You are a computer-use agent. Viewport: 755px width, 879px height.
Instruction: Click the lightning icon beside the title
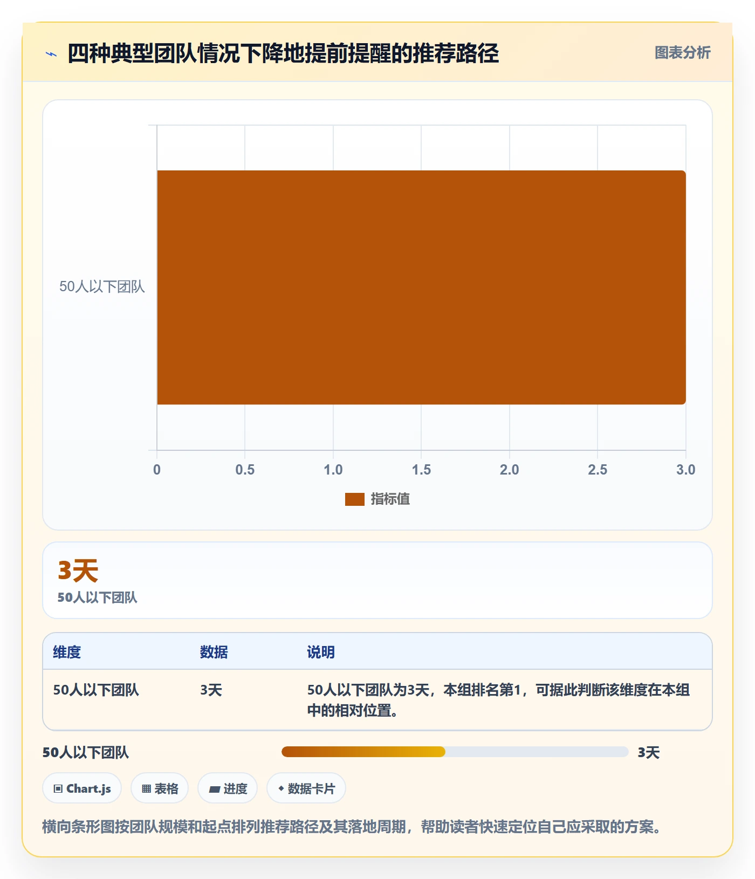click(51, 54)
